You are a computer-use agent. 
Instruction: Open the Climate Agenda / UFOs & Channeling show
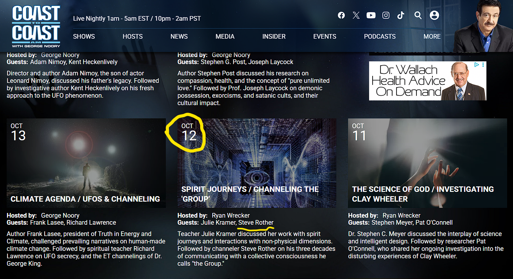tap(85, 199)
